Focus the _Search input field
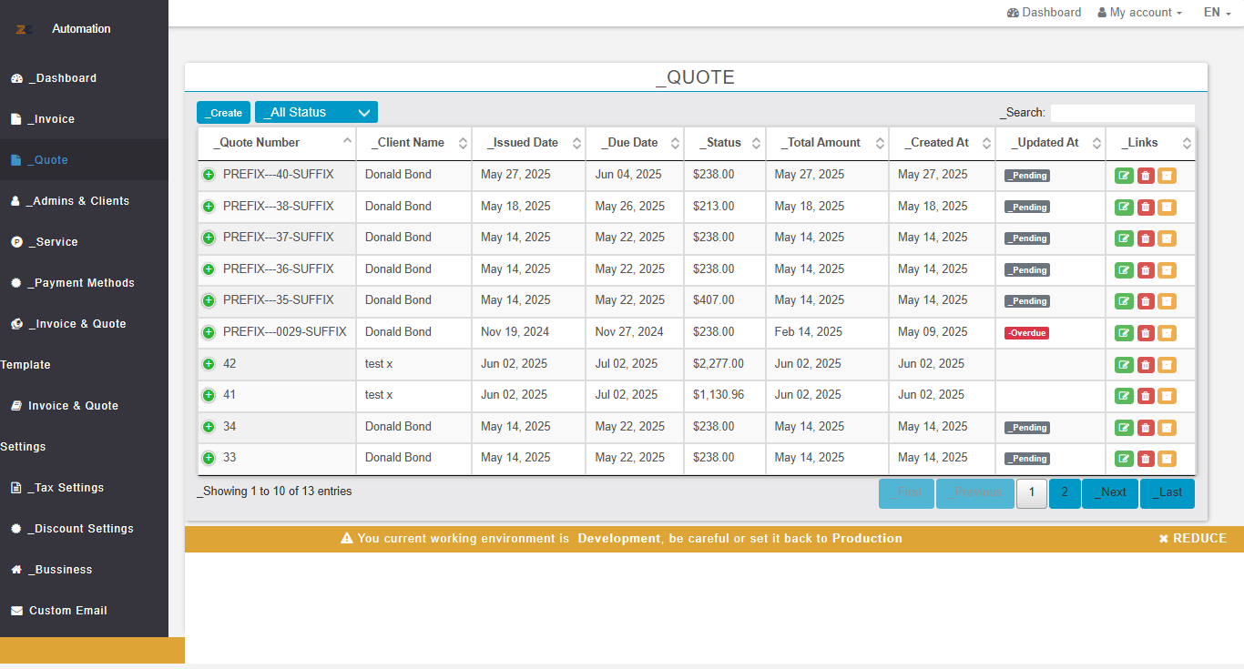1244x669 pixels. 1122,113
